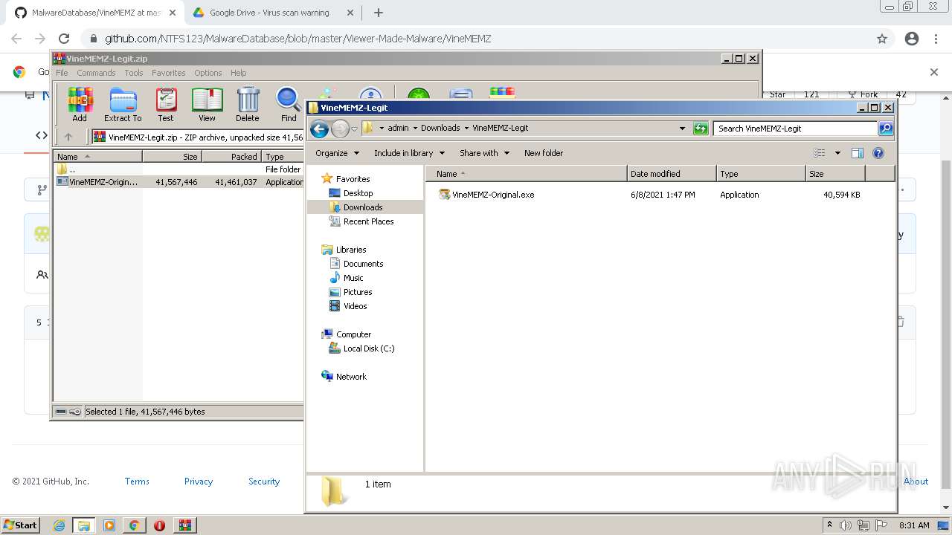Open Internet Explorer from taskbar
Screen dimensions: 952x535
point(59,525)
